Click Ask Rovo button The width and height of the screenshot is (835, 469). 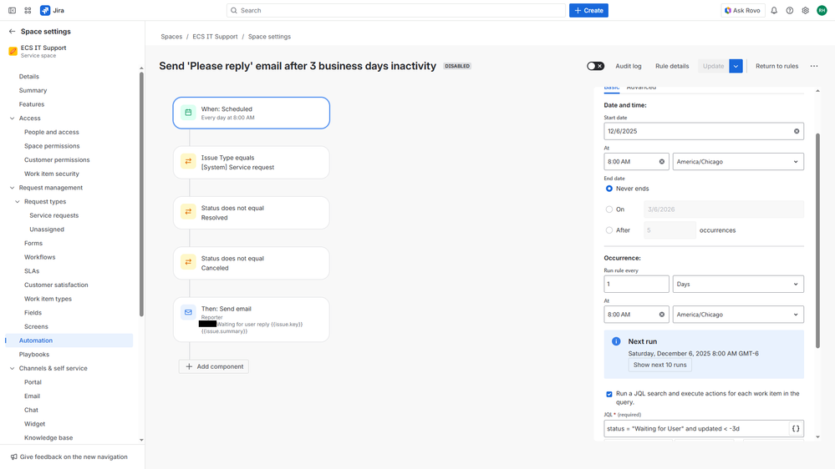coord(743,10)
